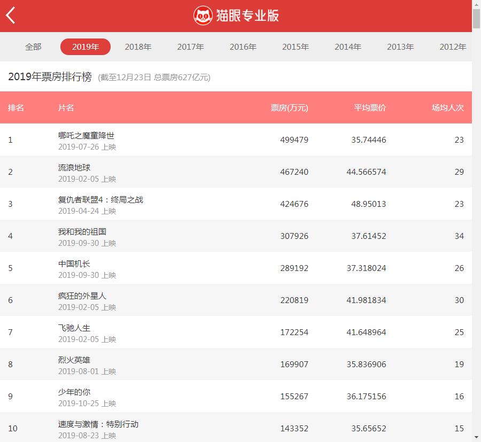
Task: Click average ticket price 36.175156
Action: pos(366,396)
